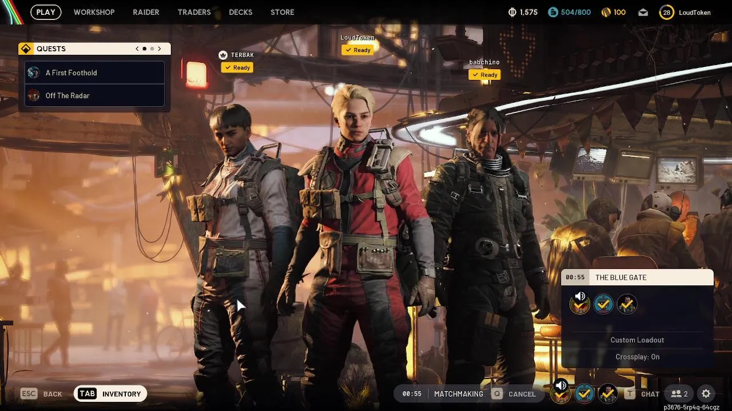Click TERBAK's Ready status badge
This screenshot has height=411, width=732.
237,67
